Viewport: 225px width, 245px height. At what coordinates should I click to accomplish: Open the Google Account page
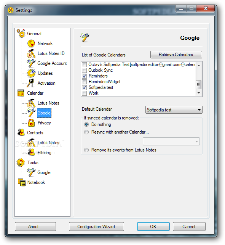pyautogui.click(x=52, y=63)
